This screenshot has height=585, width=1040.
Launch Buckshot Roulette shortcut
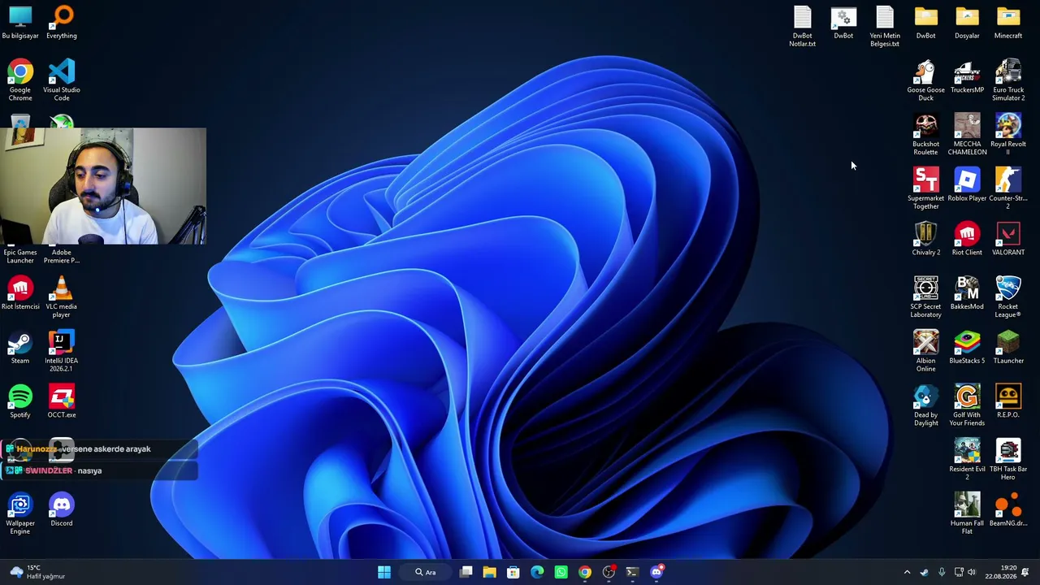925,134
